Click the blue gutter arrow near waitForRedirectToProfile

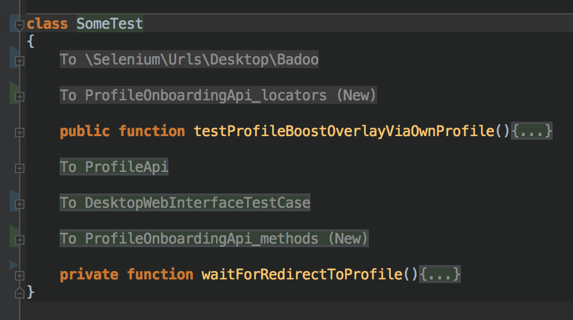pyautogui.click(x=14, y=264)
